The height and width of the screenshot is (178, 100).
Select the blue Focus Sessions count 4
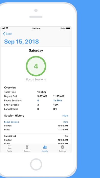click(x=38, y=101)
